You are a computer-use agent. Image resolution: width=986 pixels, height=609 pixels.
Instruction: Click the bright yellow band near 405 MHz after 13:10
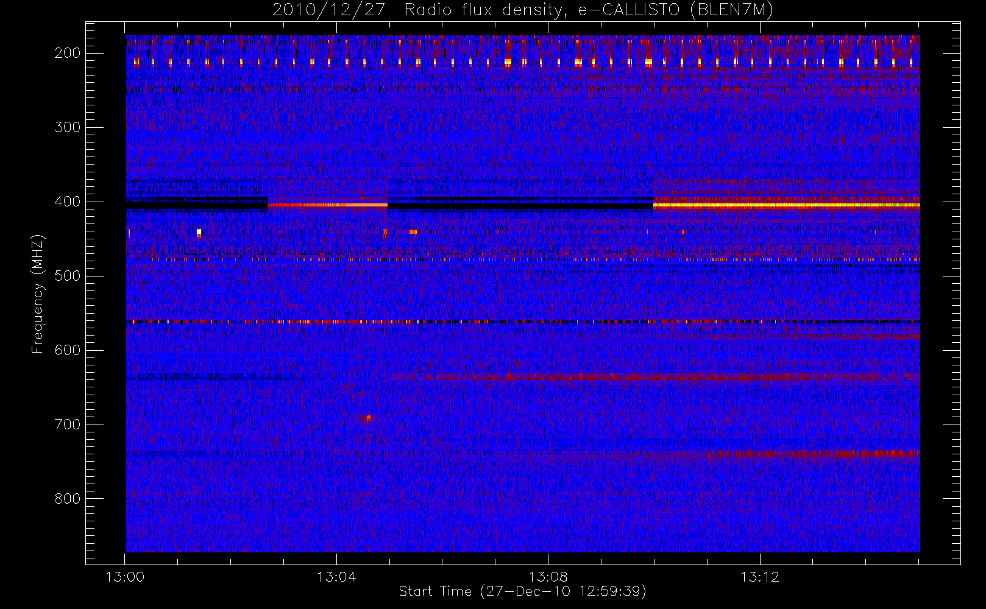point(786,206)
